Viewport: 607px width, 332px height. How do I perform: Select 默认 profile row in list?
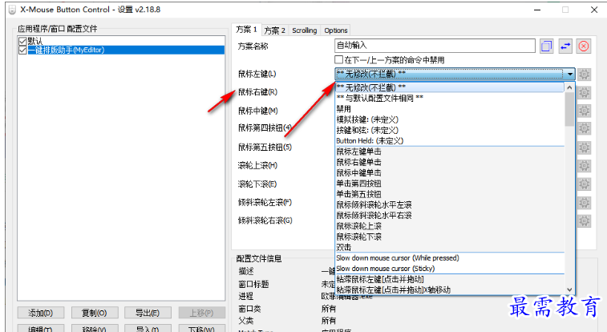[x=126, y=41]
